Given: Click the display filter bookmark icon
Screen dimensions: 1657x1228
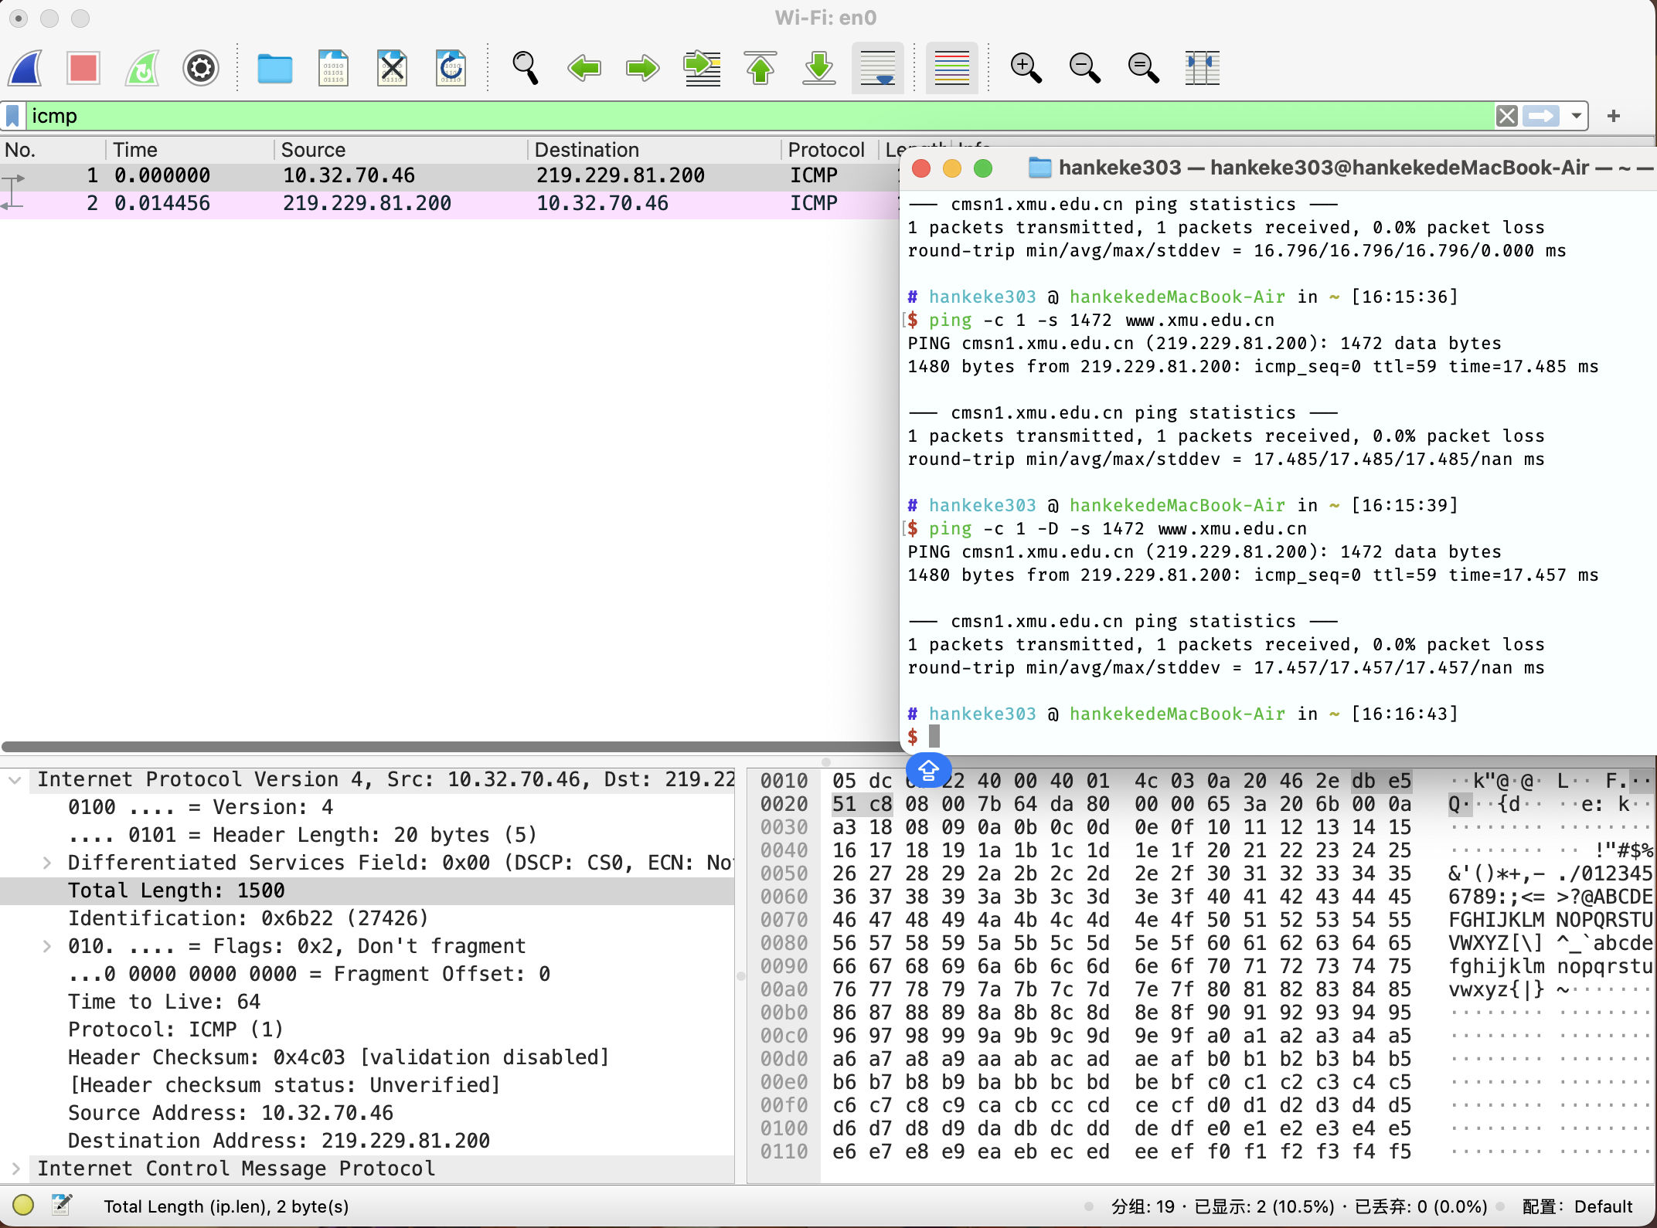Looking at the screenshot, I should pyautogui.click(x=13, y=116).
